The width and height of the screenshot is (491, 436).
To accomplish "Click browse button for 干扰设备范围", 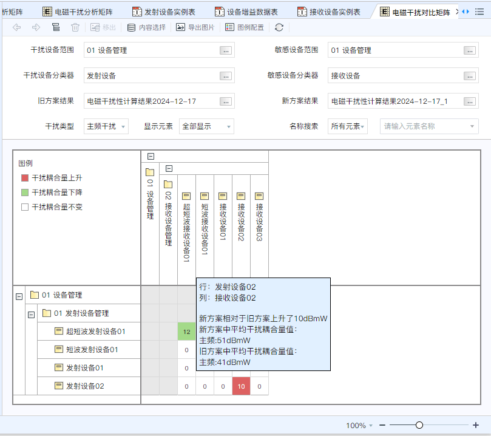I will [x=226, y=50].
